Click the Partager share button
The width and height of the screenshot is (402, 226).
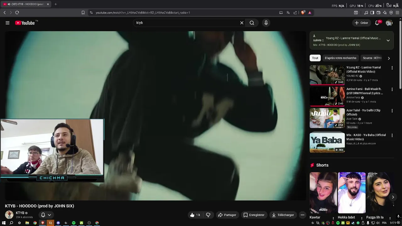coord(227,215)
